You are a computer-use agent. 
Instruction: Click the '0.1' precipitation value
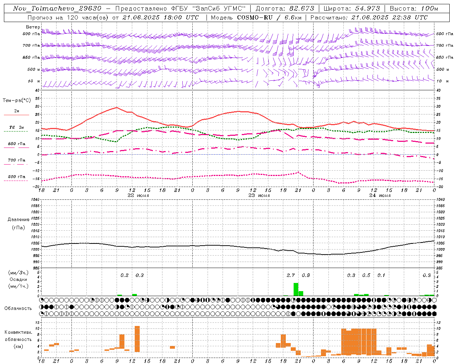point(381,275)
